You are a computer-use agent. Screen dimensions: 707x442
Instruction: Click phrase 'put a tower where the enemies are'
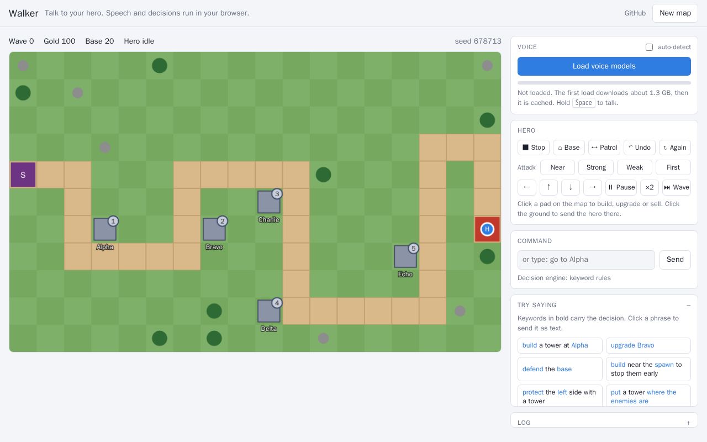tap(648, 396)
